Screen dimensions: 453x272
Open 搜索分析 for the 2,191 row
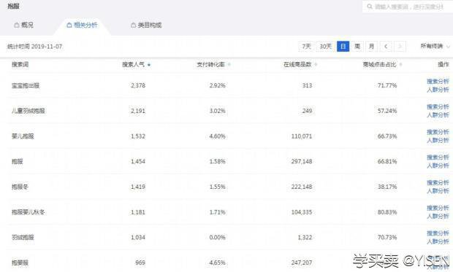(x=438, y=106)
